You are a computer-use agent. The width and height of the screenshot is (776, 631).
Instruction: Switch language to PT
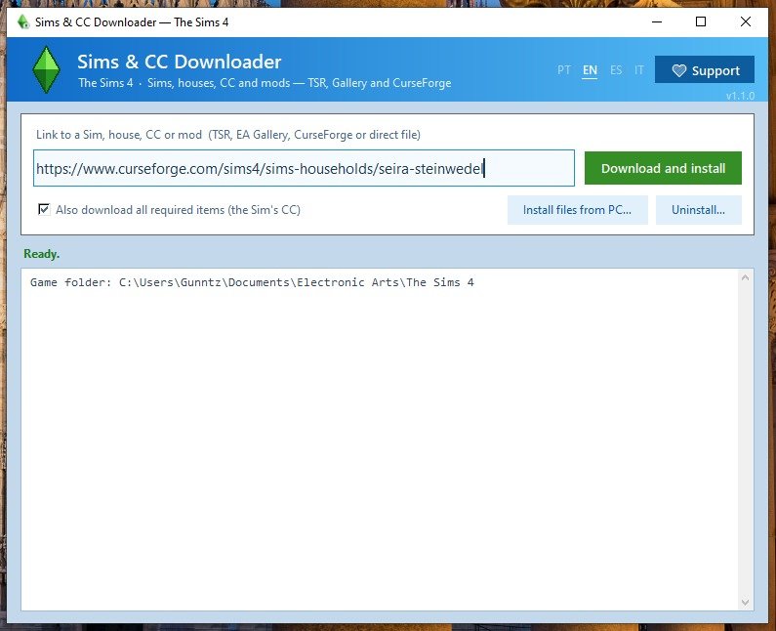click(x=563, y=70)
